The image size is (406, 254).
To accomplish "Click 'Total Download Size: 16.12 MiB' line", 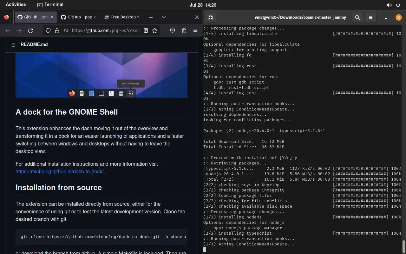I will pos(244,142).
